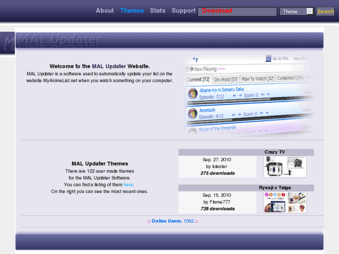The height and width of the screenshot is (254, 339).
Task: Click the "MAL Updater" name in welcome heading
Action: click(109, 66)
